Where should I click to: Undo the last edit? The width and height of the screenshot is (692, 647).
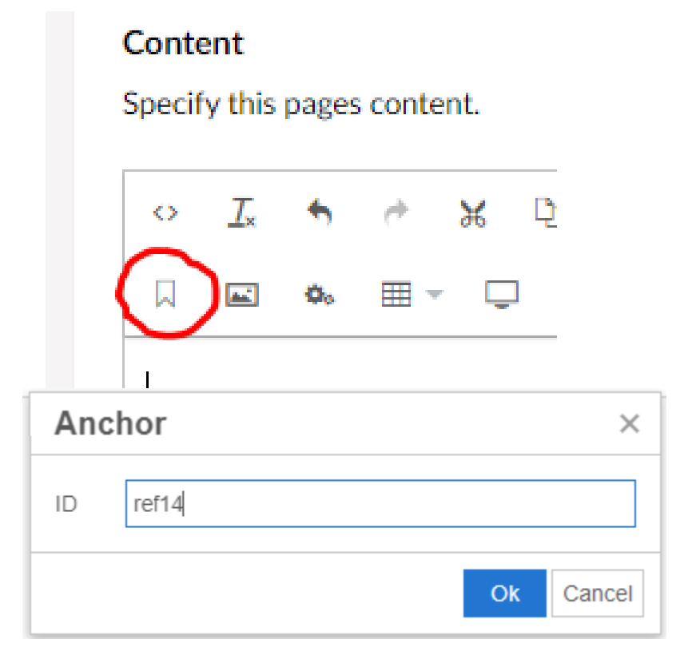point(320,212)
